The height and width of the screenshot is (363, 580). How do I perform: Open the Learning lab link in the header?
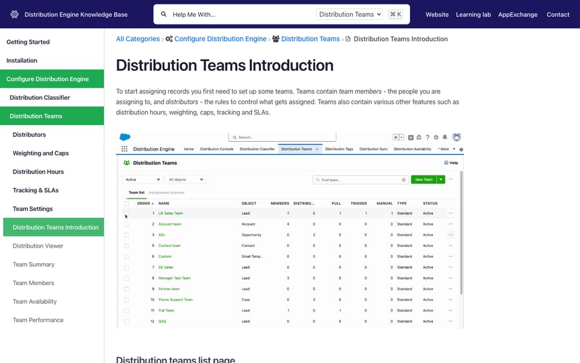[473, 14]
